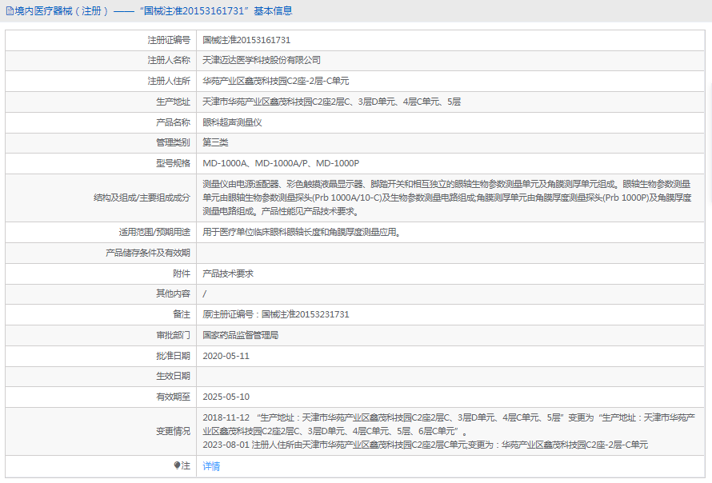Select the 适用范围/预期用途 label
The width and height of the screenshot is (712, 483).
click(154, 233)
